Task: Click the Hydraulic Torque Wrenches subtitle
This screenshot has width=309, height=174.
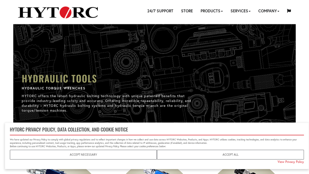Action: pyautogui.click(x=53, y=88)
